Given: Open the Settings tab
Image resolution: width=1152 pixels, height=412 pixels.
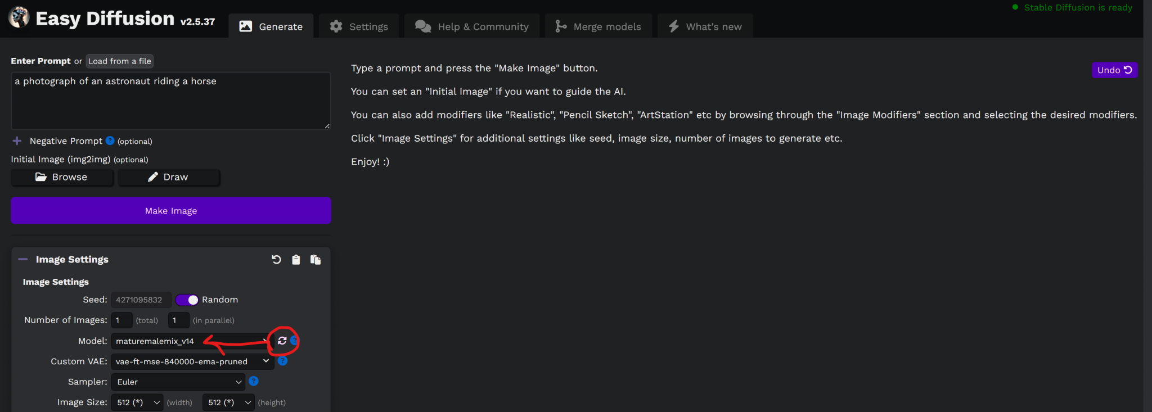Looking at the screenshot, I should tap(359, 26).
